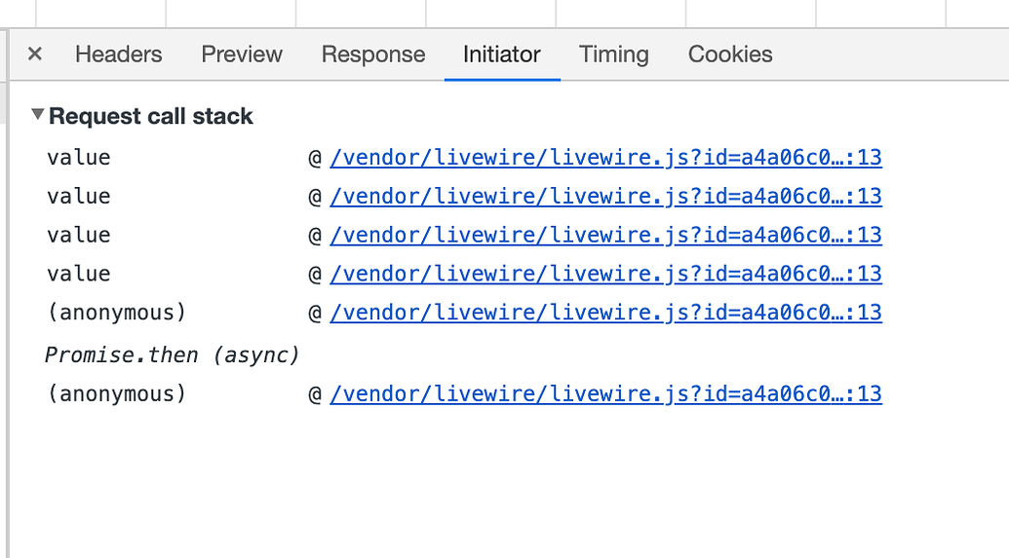Select the Initiator tab
Viewport: 1009px width, 558px height.
(x=502, y=55)
